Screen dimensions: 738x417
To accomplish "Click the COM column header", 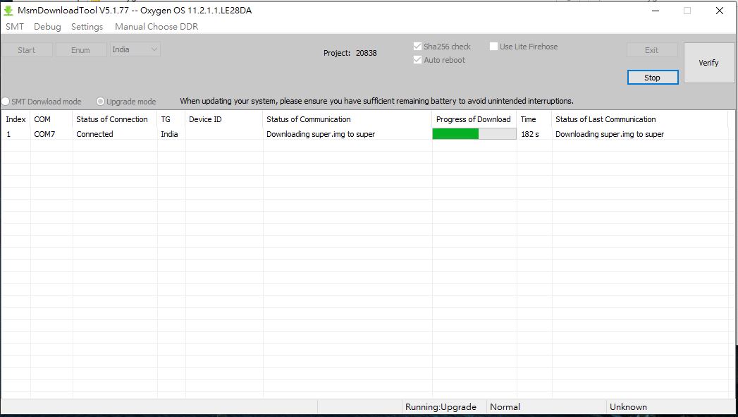I will pos(51,119).
